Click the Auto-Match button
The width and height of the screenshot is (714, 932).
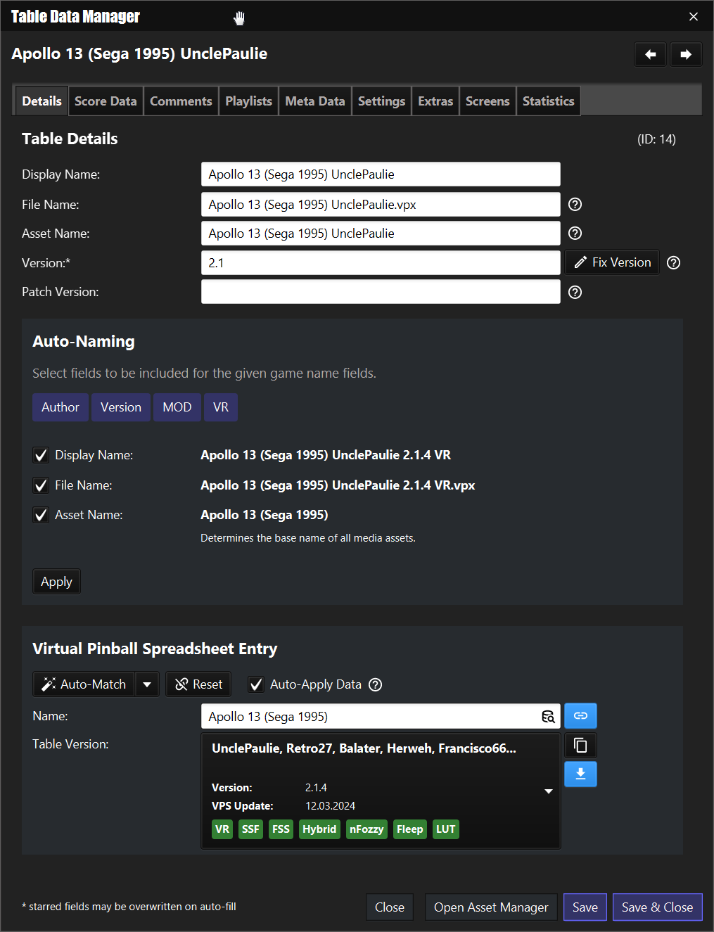point(84,684)
